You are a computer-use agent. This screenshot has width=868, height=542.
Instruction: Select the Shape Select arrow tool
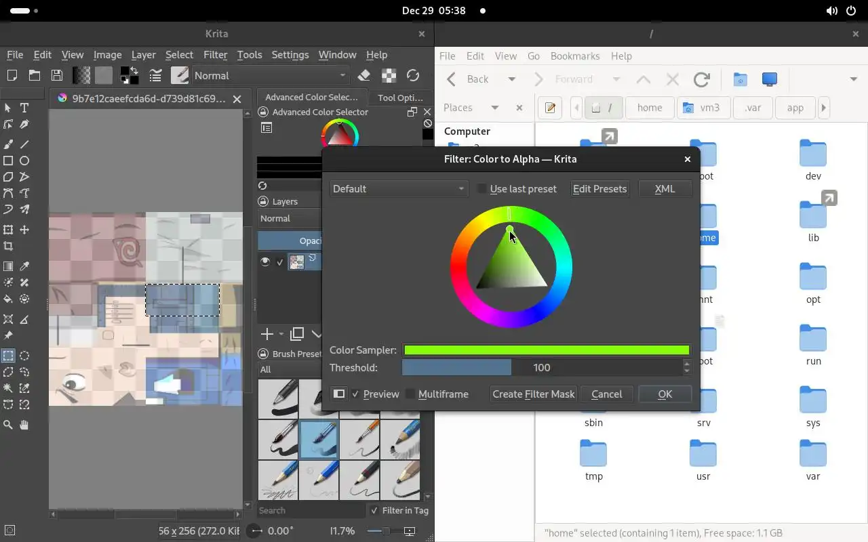coord(8,108)
